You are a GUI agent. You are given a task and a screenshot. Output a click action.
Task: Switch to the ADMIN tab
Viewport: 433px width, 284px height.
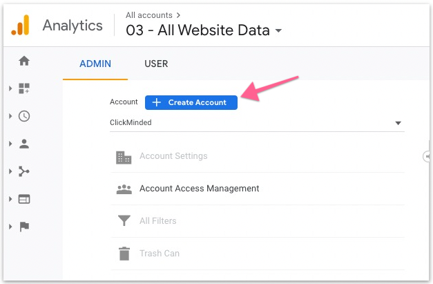pyautogui.click(x=95, y=64)
